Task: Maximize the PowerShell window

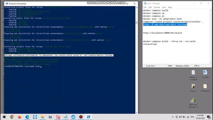Action: [x=127, y=4]
